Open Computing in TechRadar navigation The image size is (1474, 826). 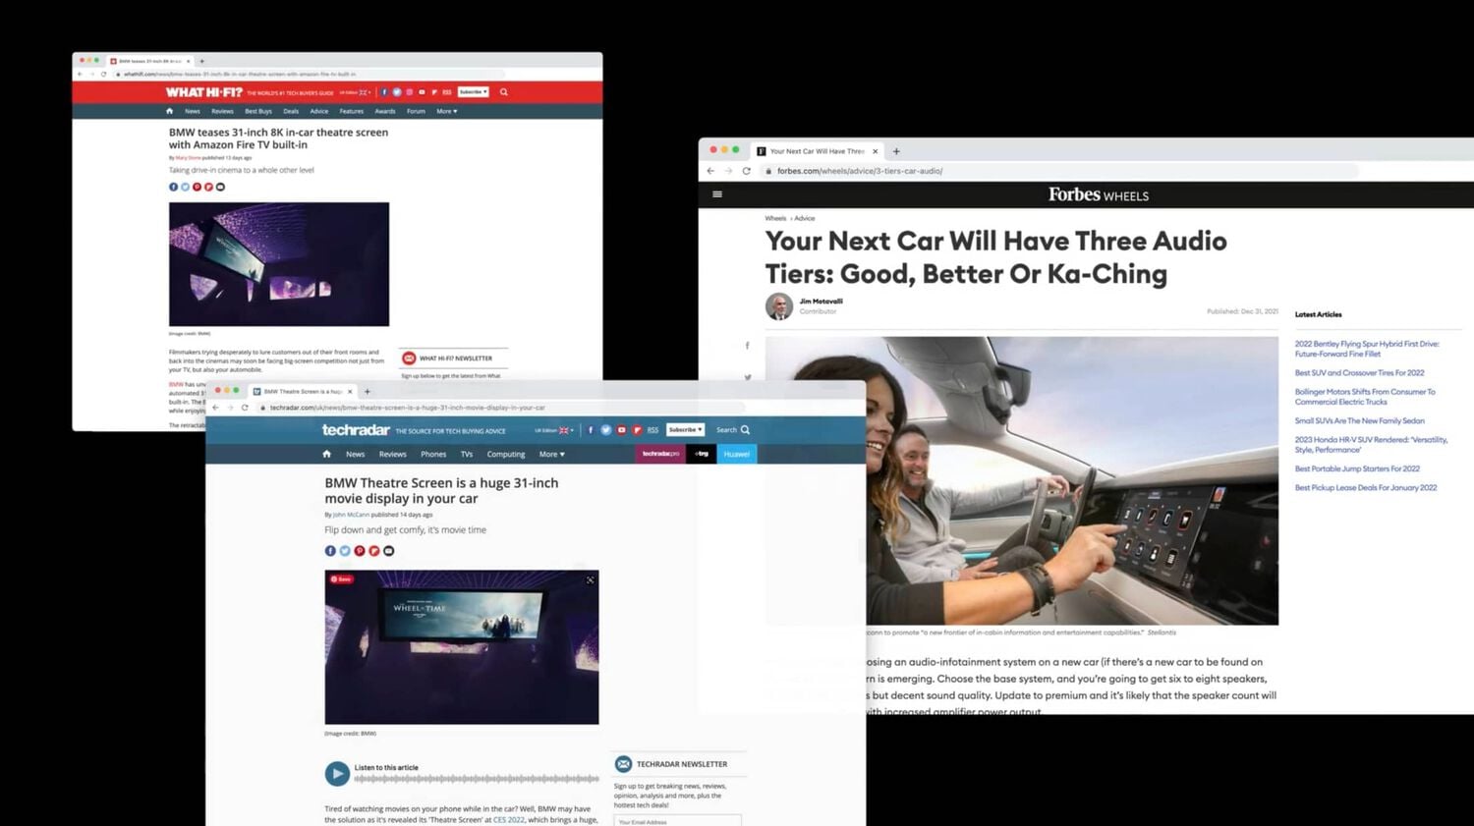tap(506, 455)
